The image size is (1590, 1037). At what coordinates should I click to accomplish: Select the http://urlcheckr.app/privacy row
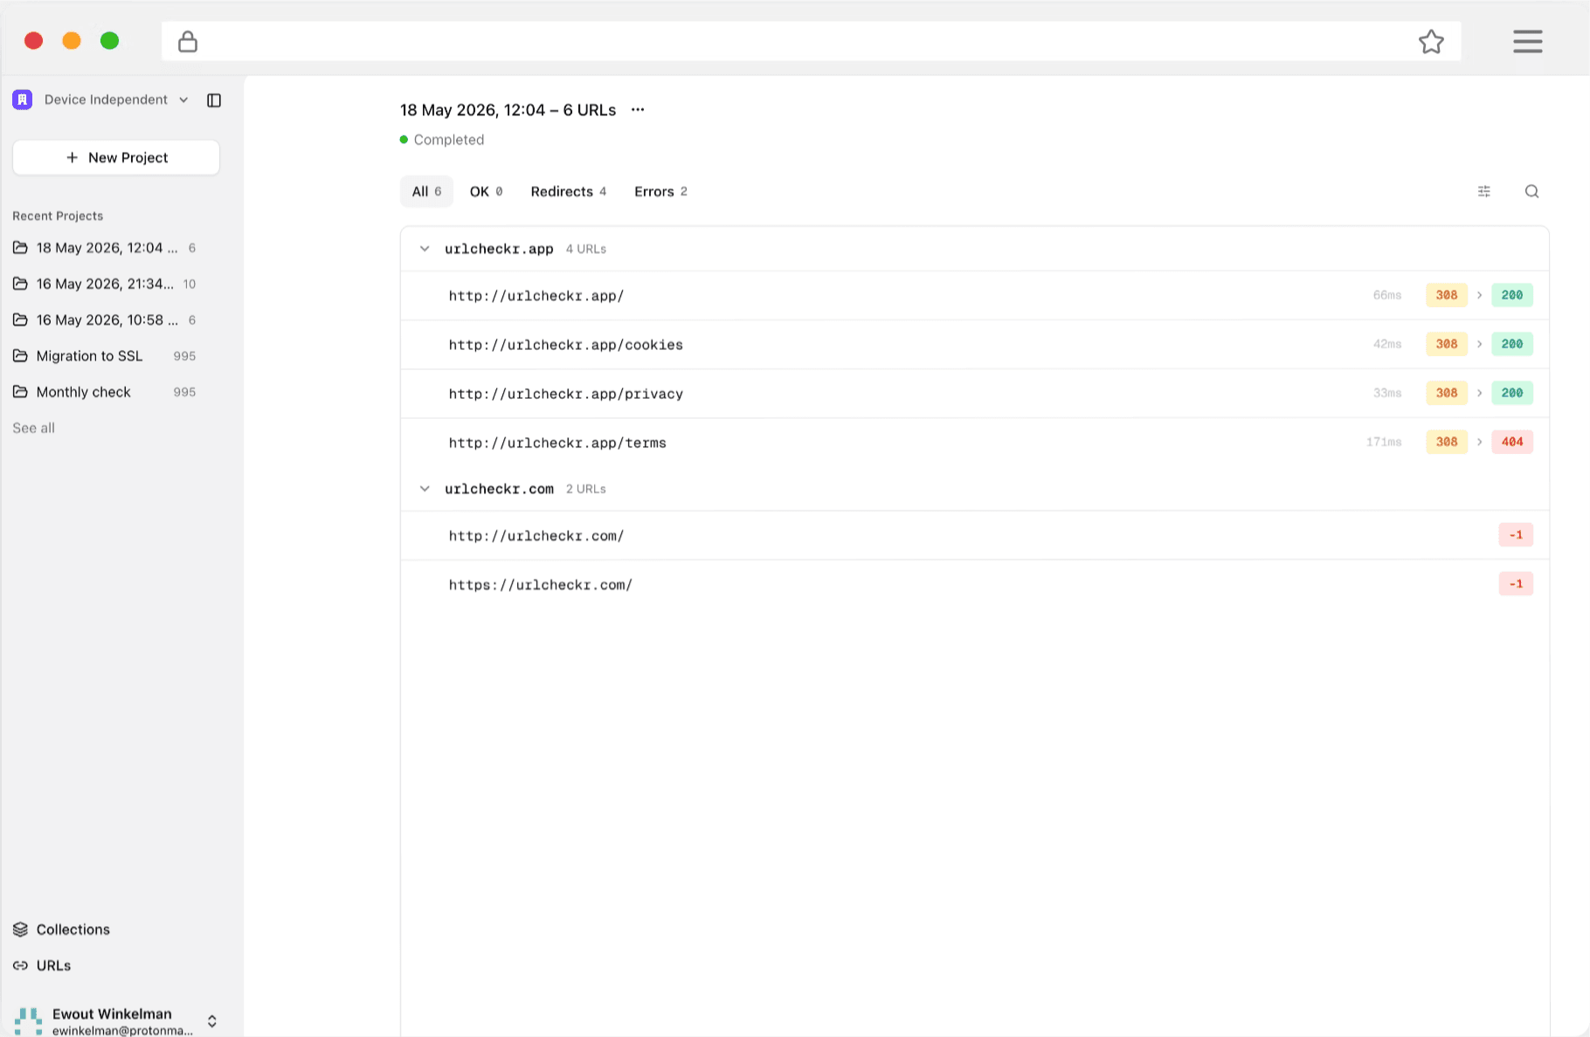tap(974, 394)
